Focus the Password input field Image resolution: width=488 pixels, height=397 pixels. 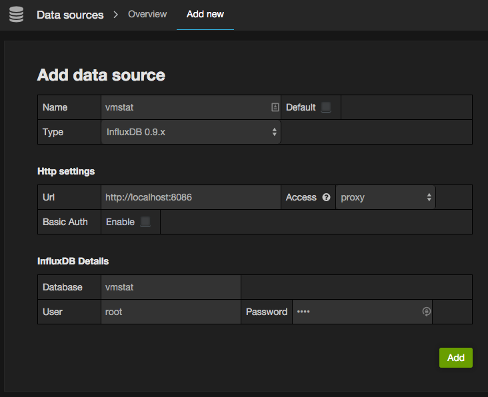[x=357, y=312]
